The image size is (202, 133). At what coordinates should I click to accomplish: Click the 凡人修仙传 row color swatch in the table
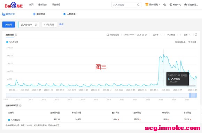point(9,120)
